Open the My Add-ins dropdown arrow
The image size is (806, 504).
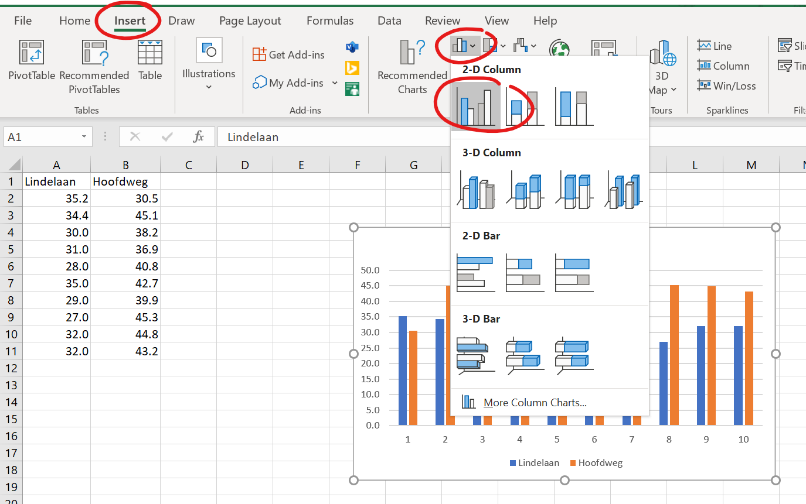point(335,83)
